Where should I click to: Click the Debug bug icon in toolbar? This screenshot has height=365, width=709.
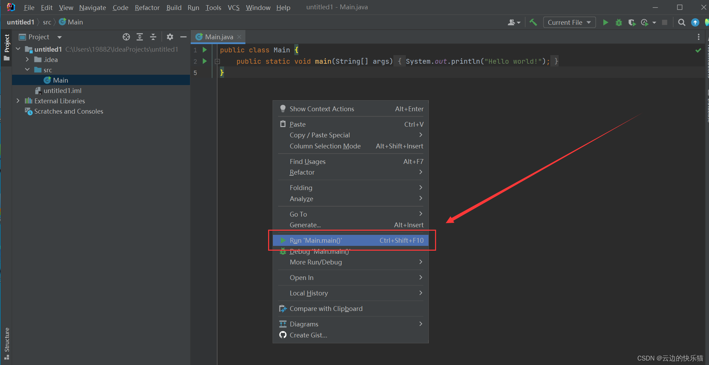coord(618,22)
